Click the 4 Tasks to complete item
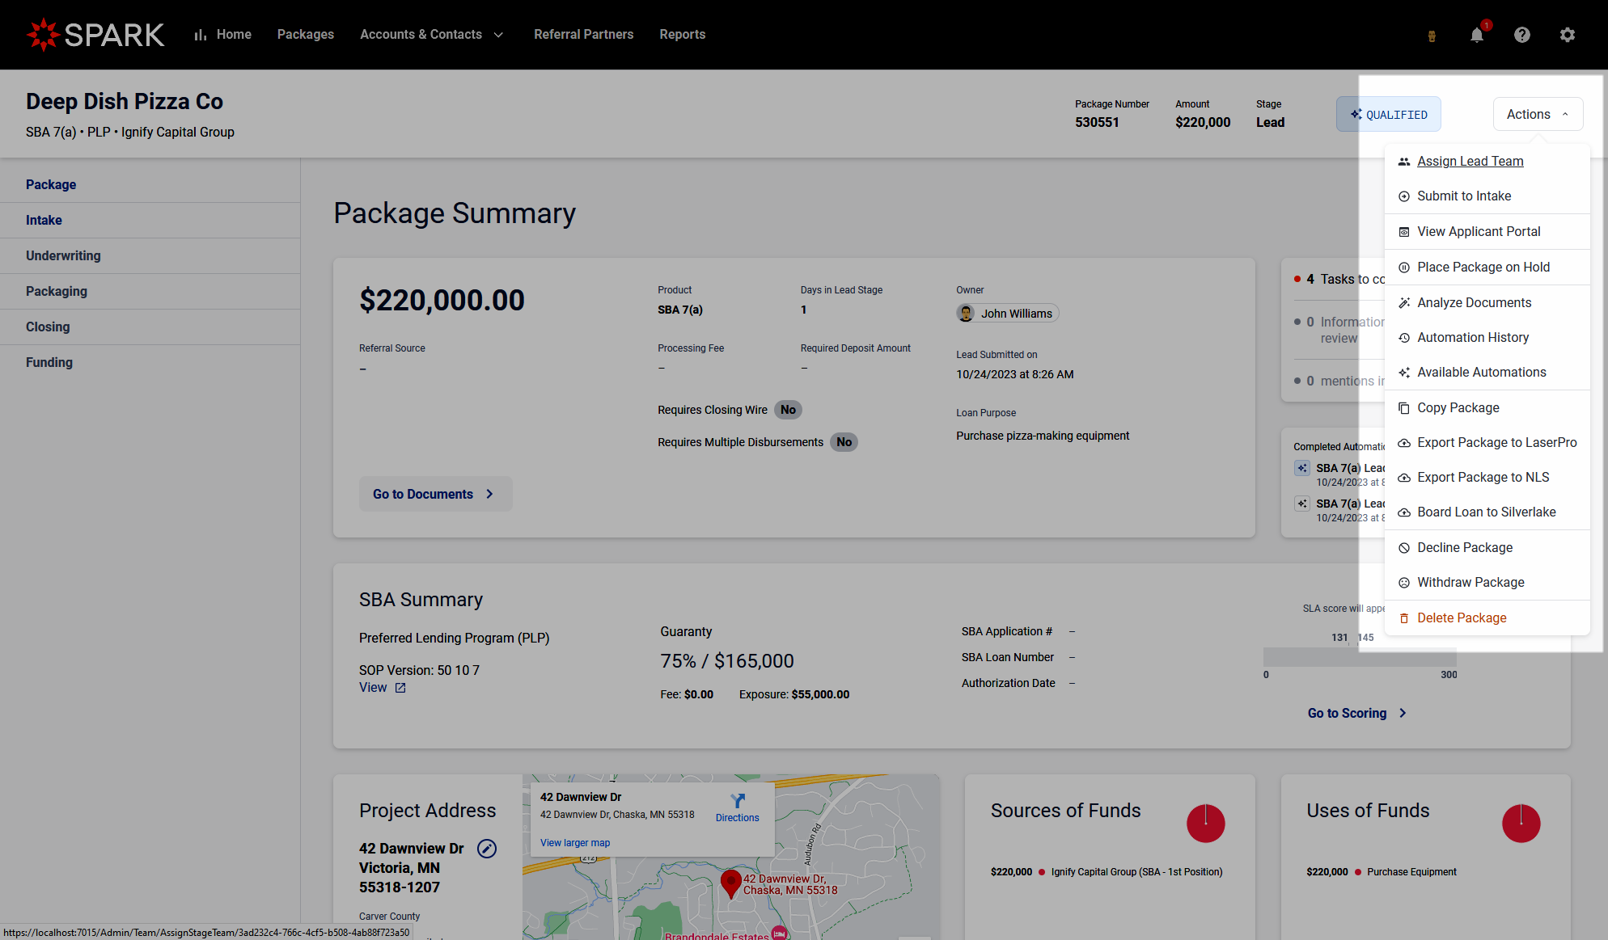 point(1339,280)
